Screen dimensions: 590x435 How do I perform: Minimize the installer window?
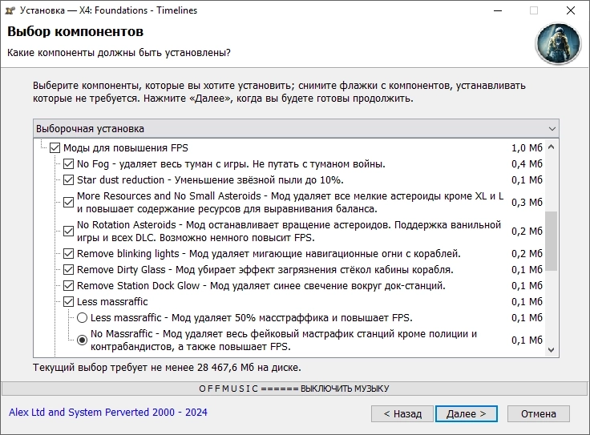pos(498,10)
